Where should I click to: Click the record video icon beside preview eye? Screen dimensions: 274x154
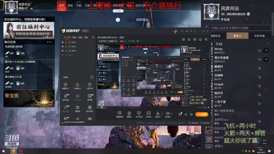tap(180, 114)
